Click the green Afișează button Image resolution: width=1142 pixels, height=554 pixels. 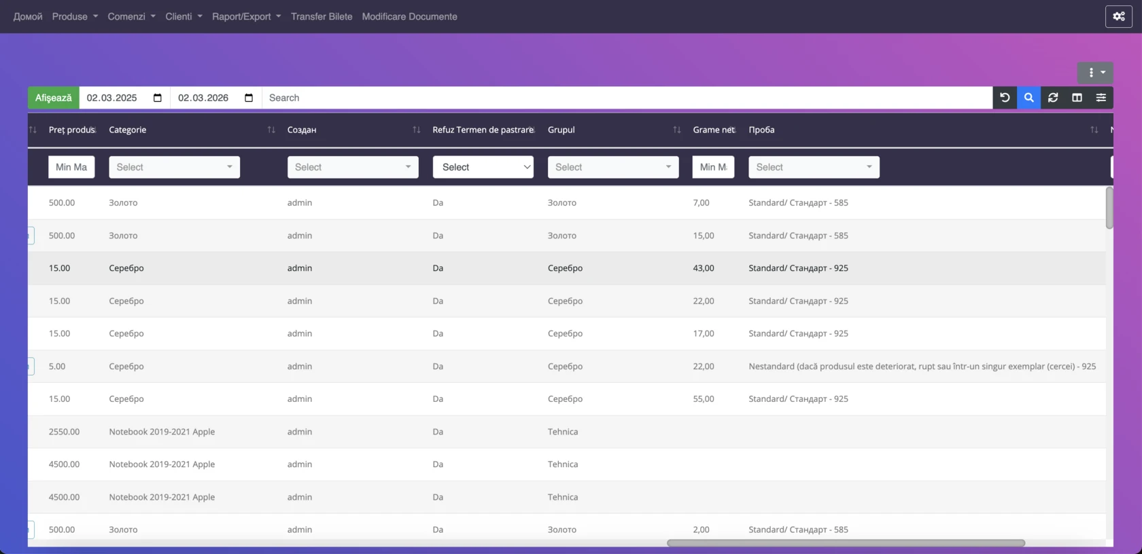pyautogui.click(x=54, y=98)
